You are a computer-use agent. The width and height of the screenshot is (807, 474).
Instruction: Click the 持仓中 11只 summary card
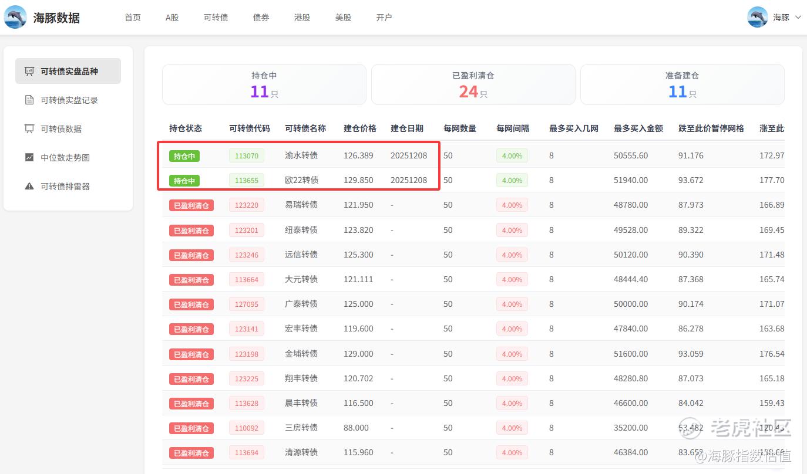click(x=264, y=84)
